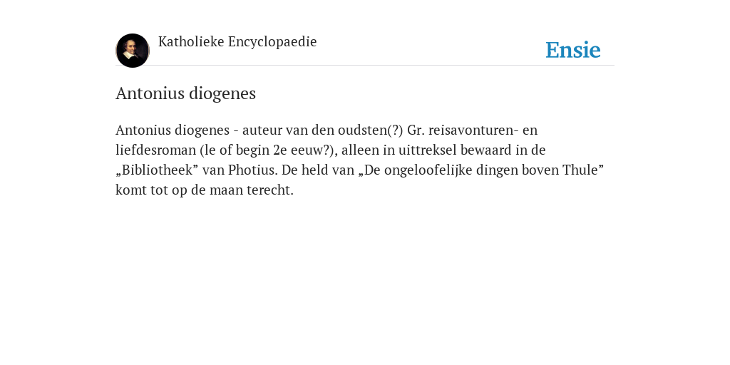Click the word bewaard in the paragraph
The image size is (730, 365).
485,150
